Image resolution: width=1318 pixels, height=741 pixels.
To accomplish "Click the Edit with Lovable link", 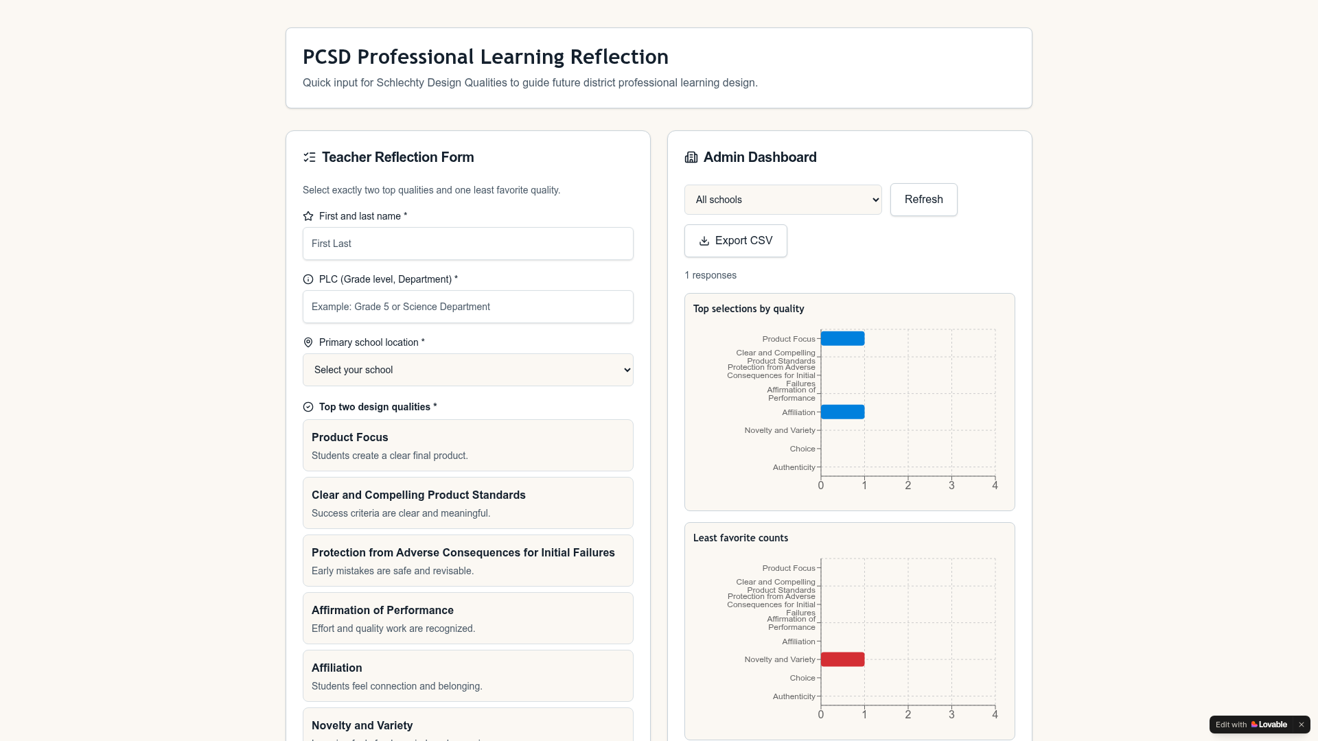I will tap(1251, 725).
